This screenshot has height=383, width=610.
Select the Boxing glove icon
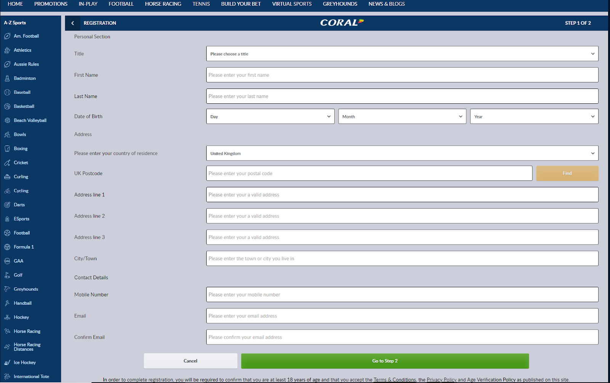point(7,149)
